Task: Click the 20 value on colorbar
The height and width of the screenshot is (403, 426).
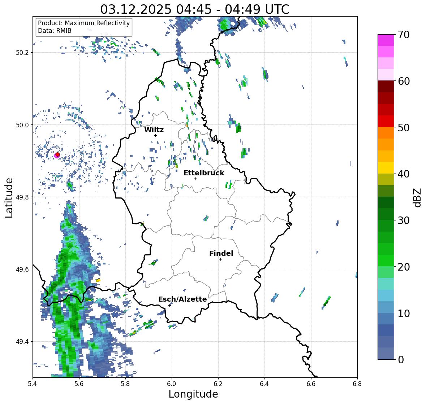Action: 404,267
